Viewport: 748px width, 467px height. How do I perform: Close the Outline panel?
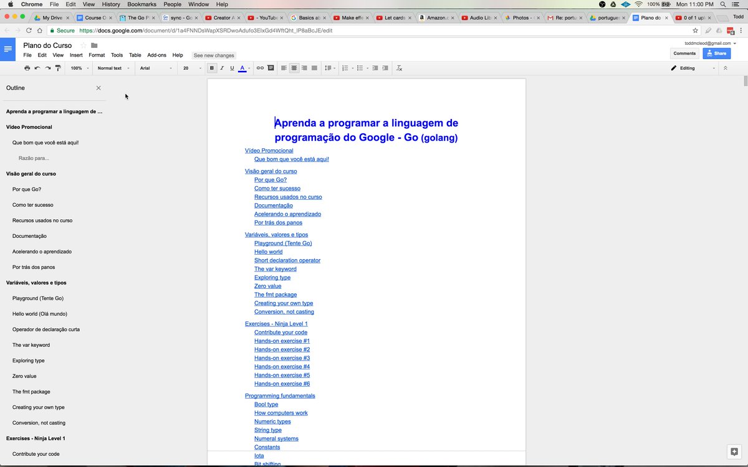pos(98,88)
